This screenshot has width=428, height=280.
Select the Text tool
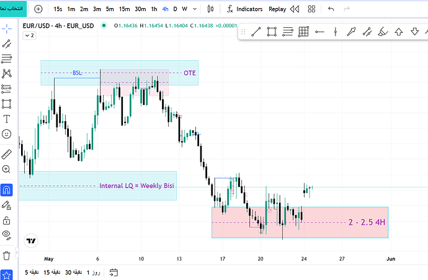pos(7,119)
